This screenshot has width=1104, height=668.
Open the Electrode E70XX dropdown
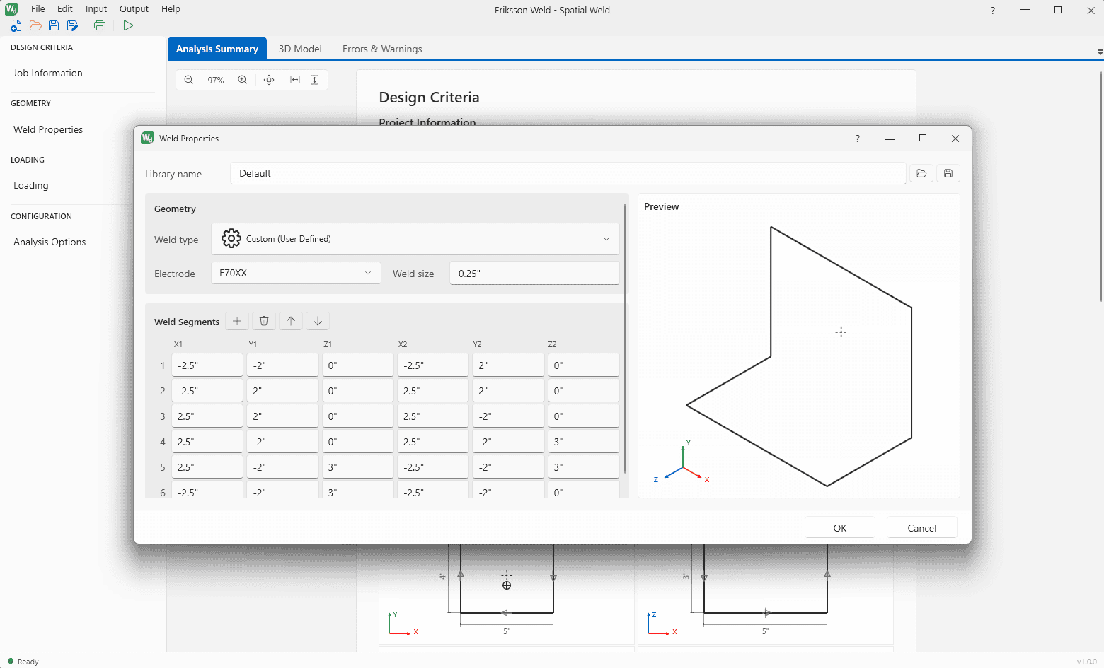pos(296,273)
